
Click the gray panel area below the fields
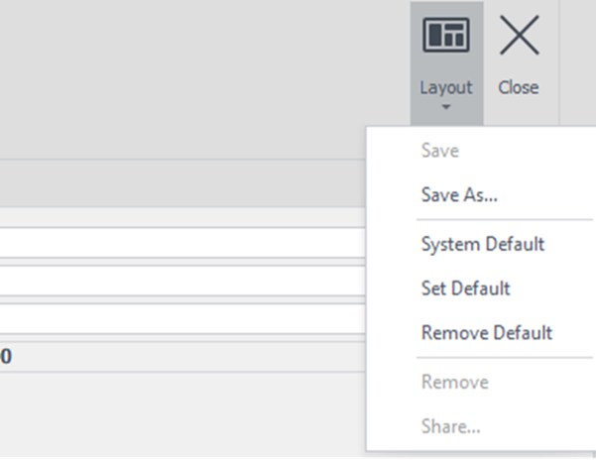pos(179,411)
